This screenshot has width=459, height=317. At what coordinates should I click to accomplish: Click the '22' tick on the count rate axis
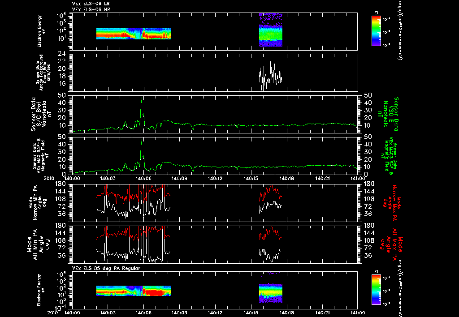[x=61, y=61]
